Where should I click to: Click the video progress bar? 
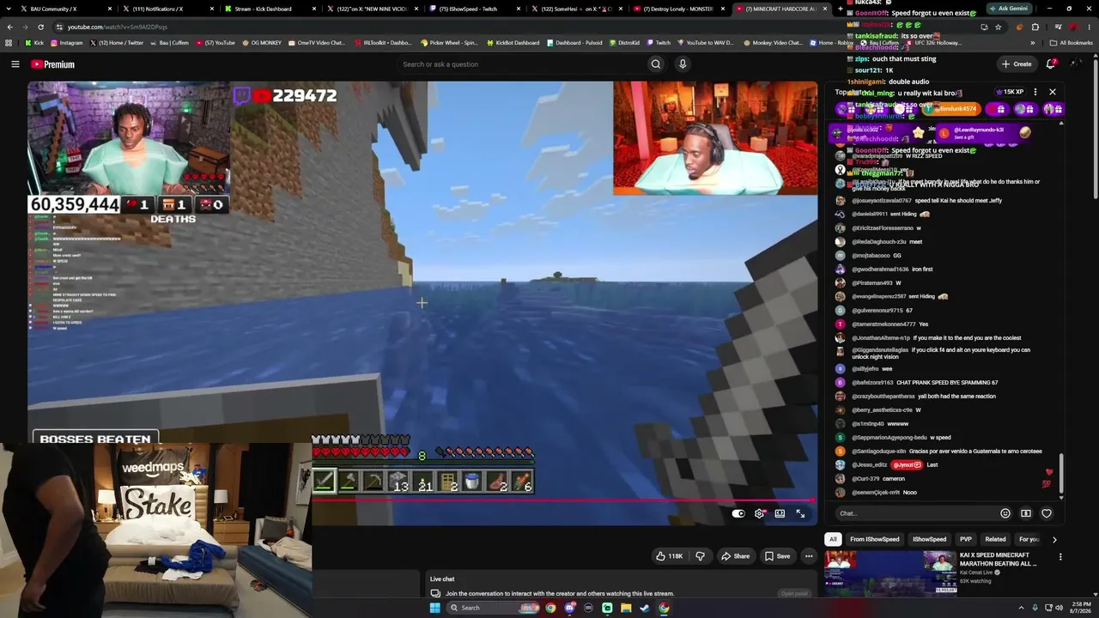pyautogui.click(x=563, y=500)
